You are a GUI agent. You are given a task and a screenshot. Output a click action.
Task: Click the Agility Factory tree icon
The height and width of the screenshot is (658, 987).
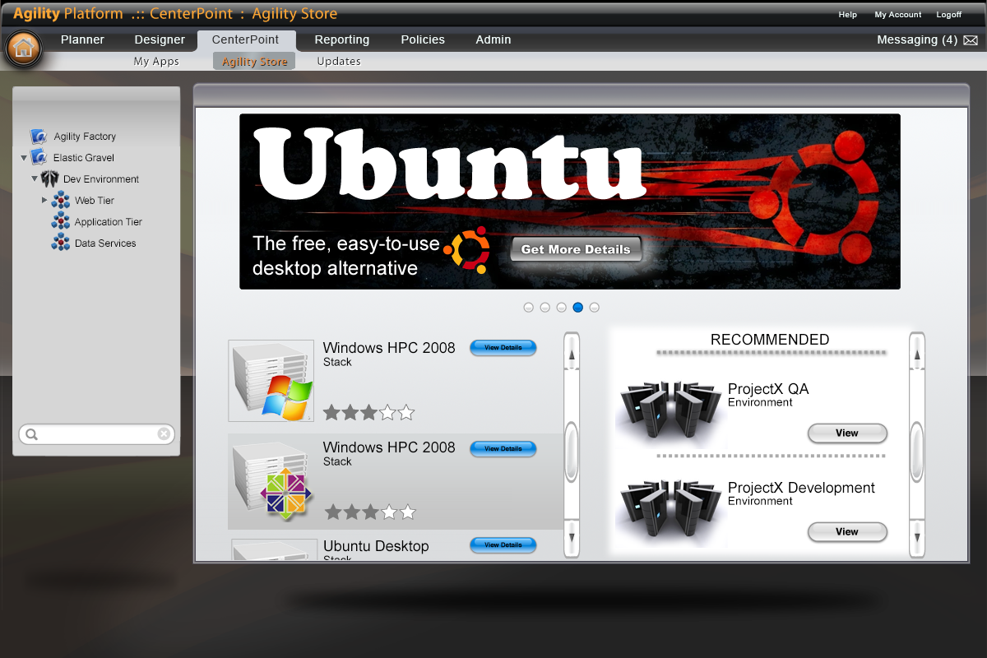(39, 137)
